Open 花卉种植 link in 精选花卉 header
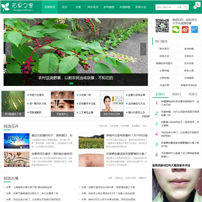Screen dimensions: 202x202 (x=125, y=126)
